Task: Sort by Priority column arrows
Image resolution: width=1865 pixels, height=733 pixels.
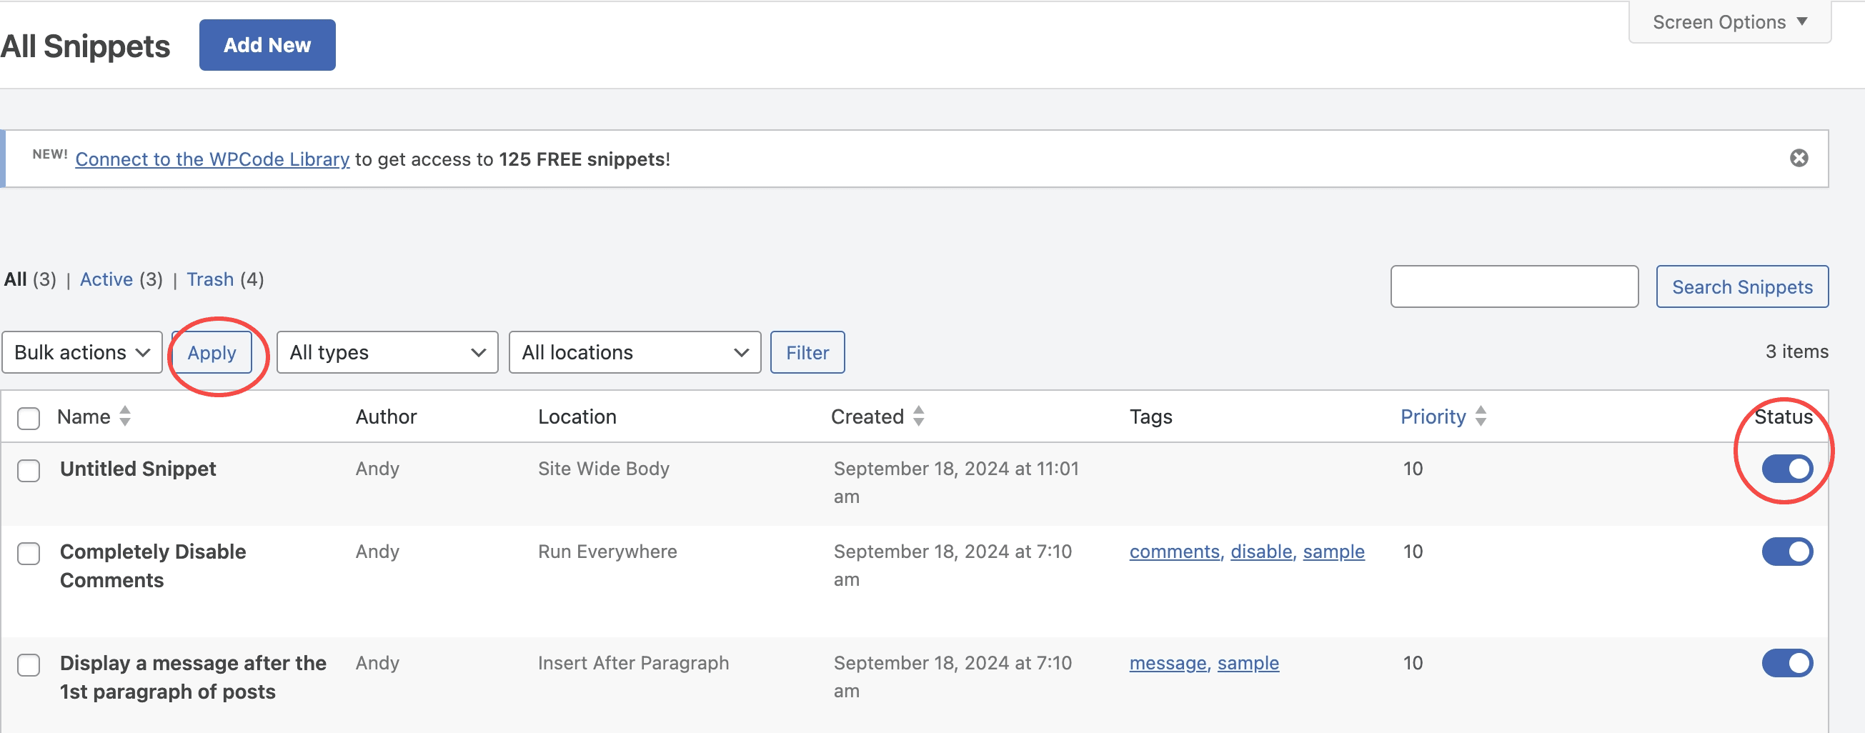Action: pos(1481,416)
